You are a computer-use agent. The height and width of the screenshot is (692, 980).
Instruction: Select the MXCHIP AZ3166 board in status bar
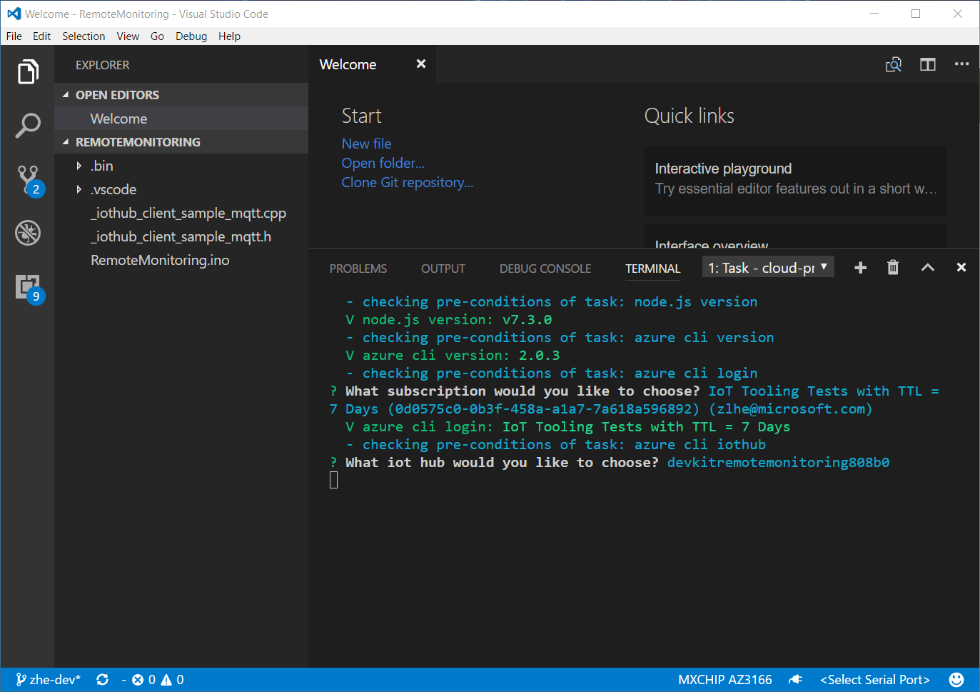(x=724, y=680)
